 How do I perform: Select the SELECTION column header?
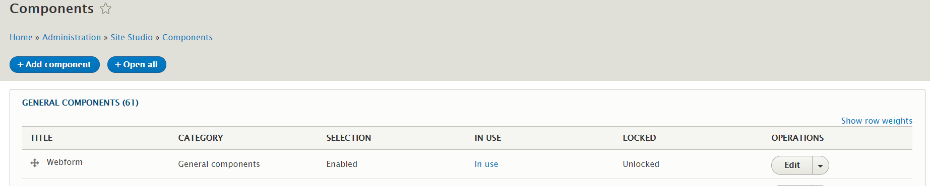pyautogui.click(x=349, y=138)
